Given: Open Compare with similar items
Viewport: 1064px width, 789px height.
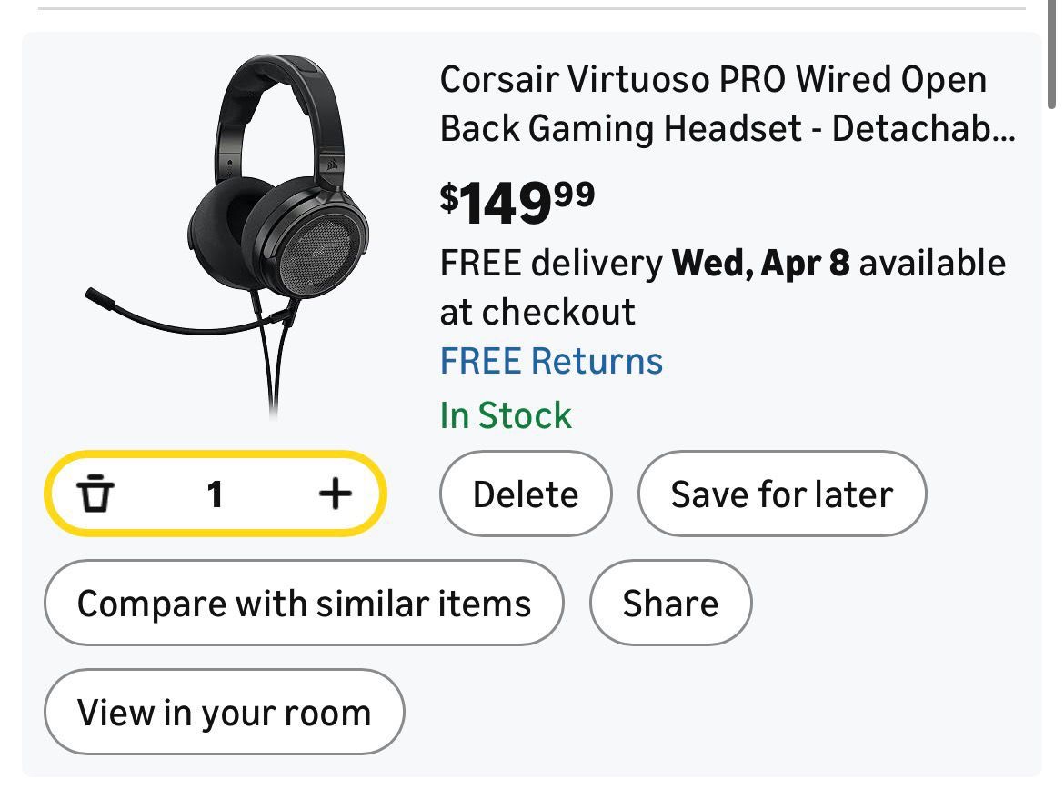Looking at the screenshot, I should pyautogui.click(x=304, y=604).
